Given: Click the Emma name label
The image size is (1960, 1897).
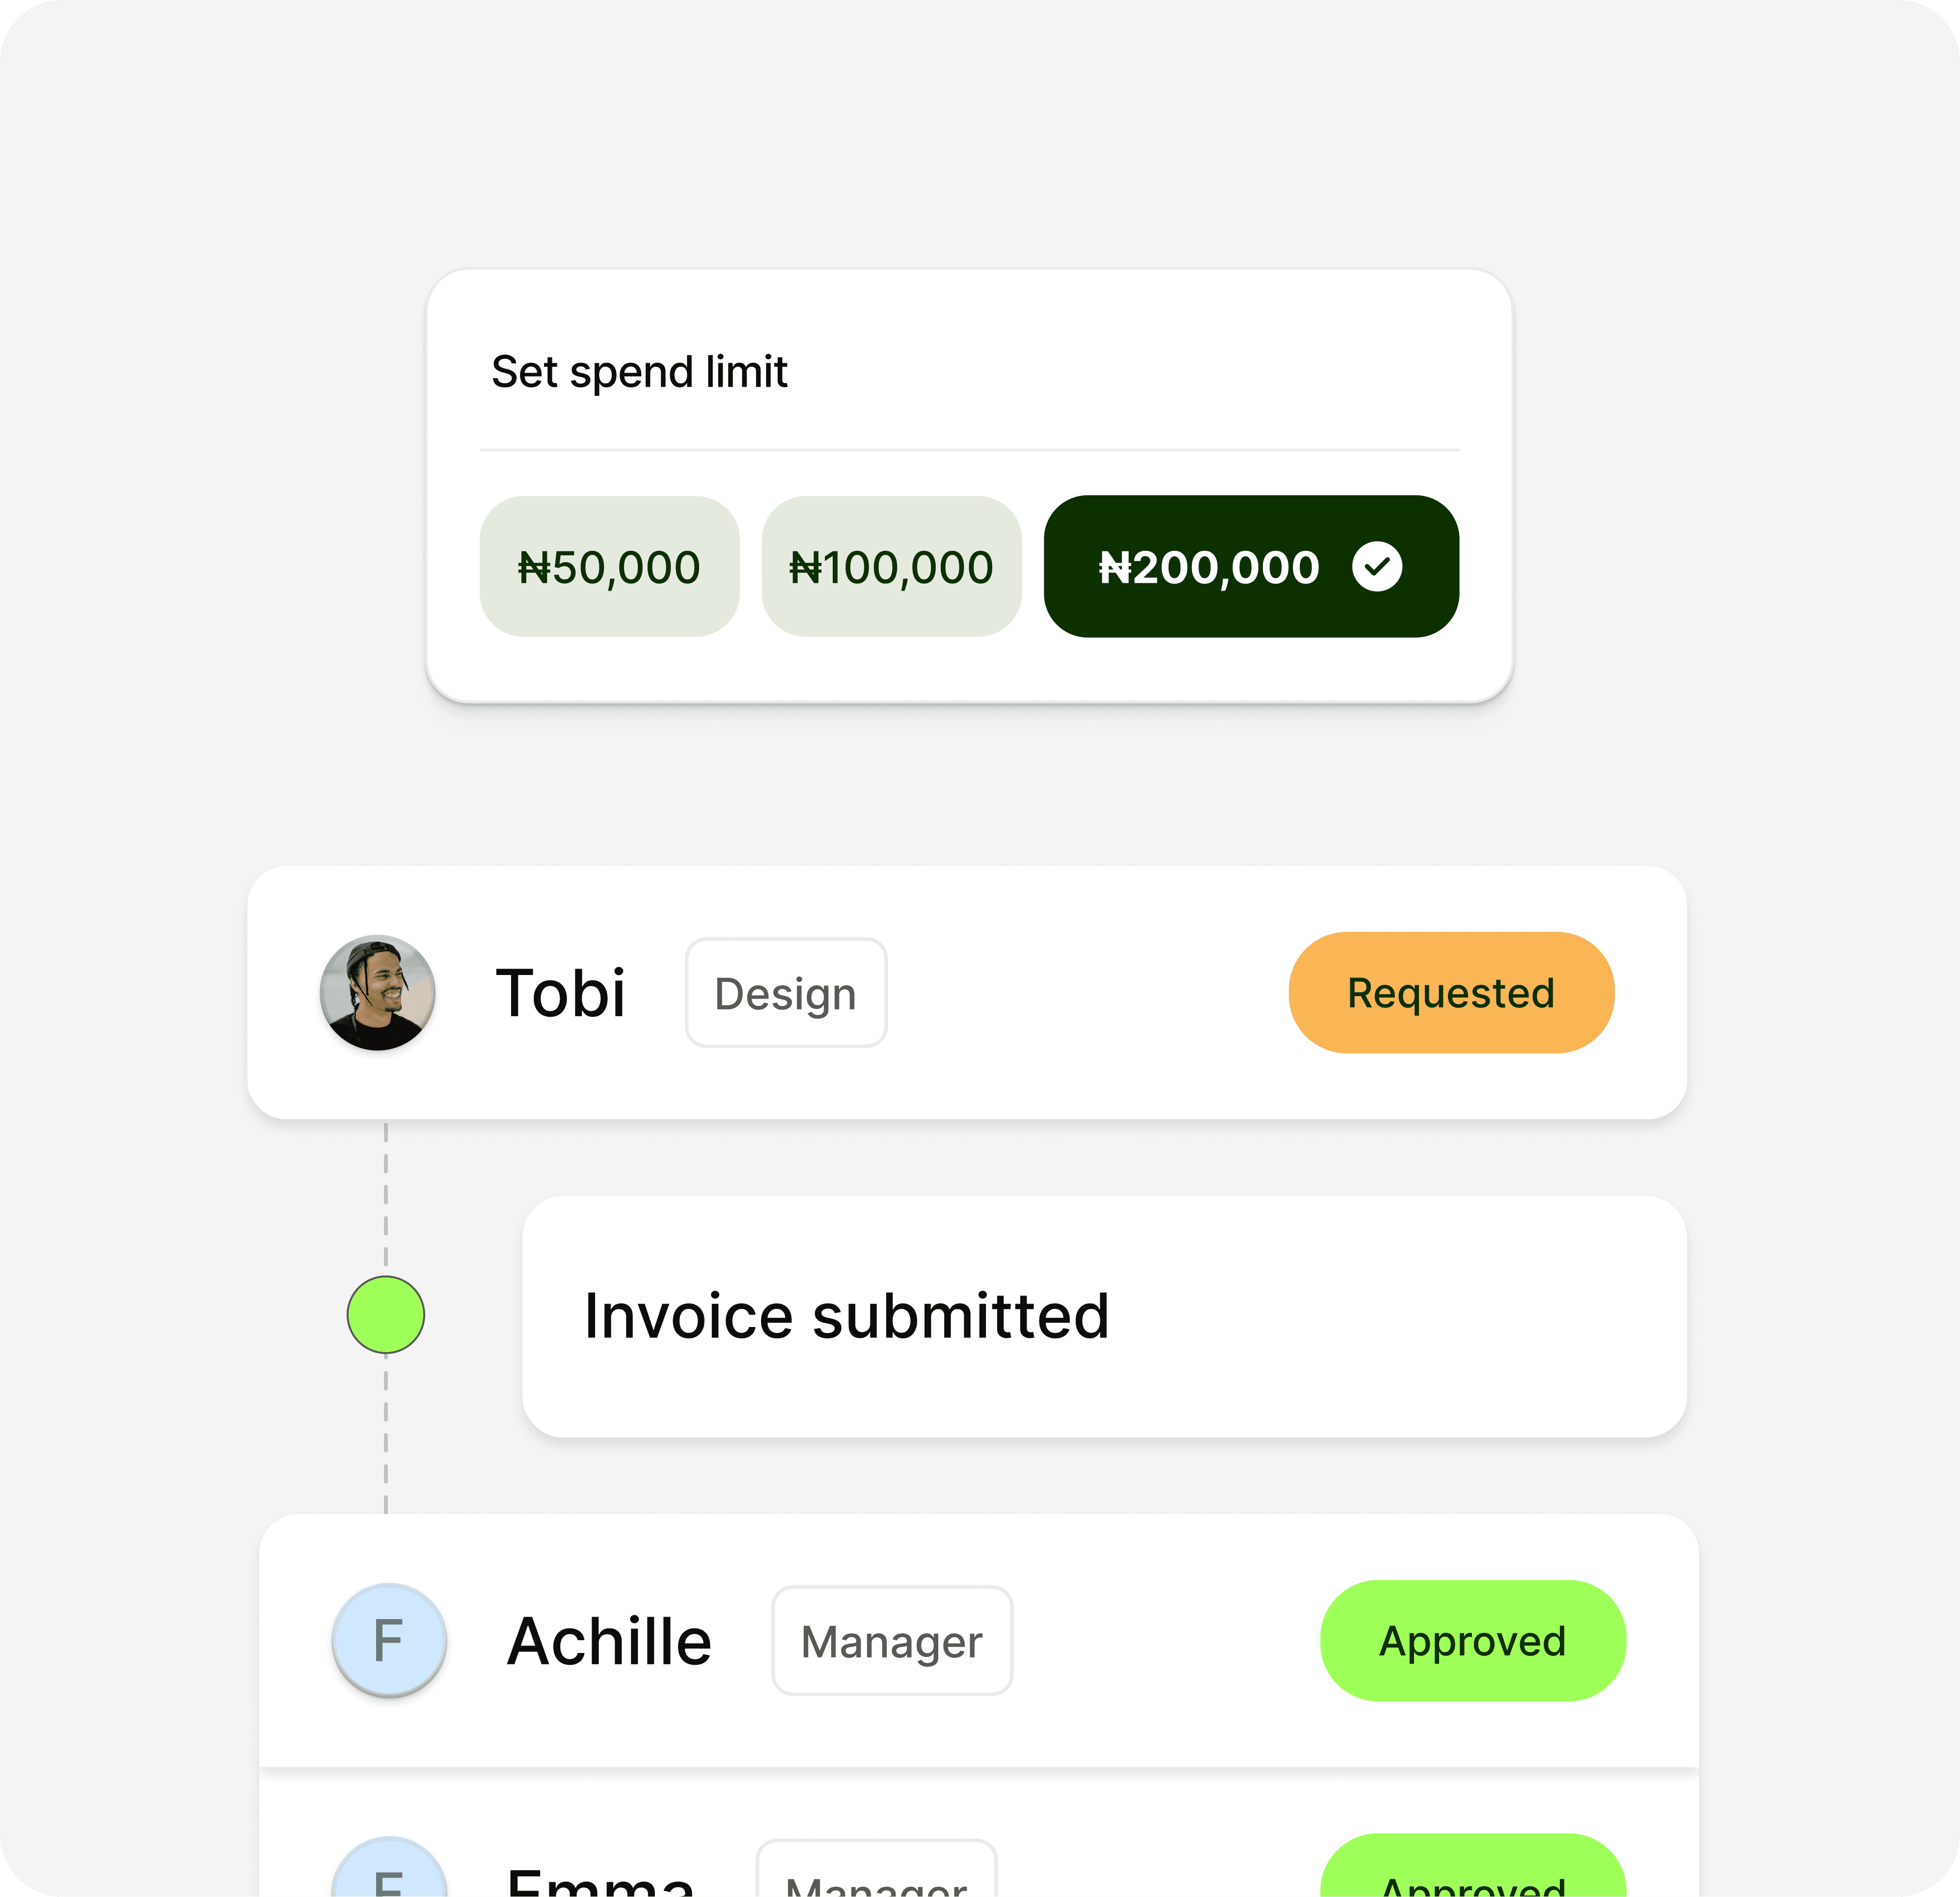Looking at the screenshot, I should click(600, 1880).
